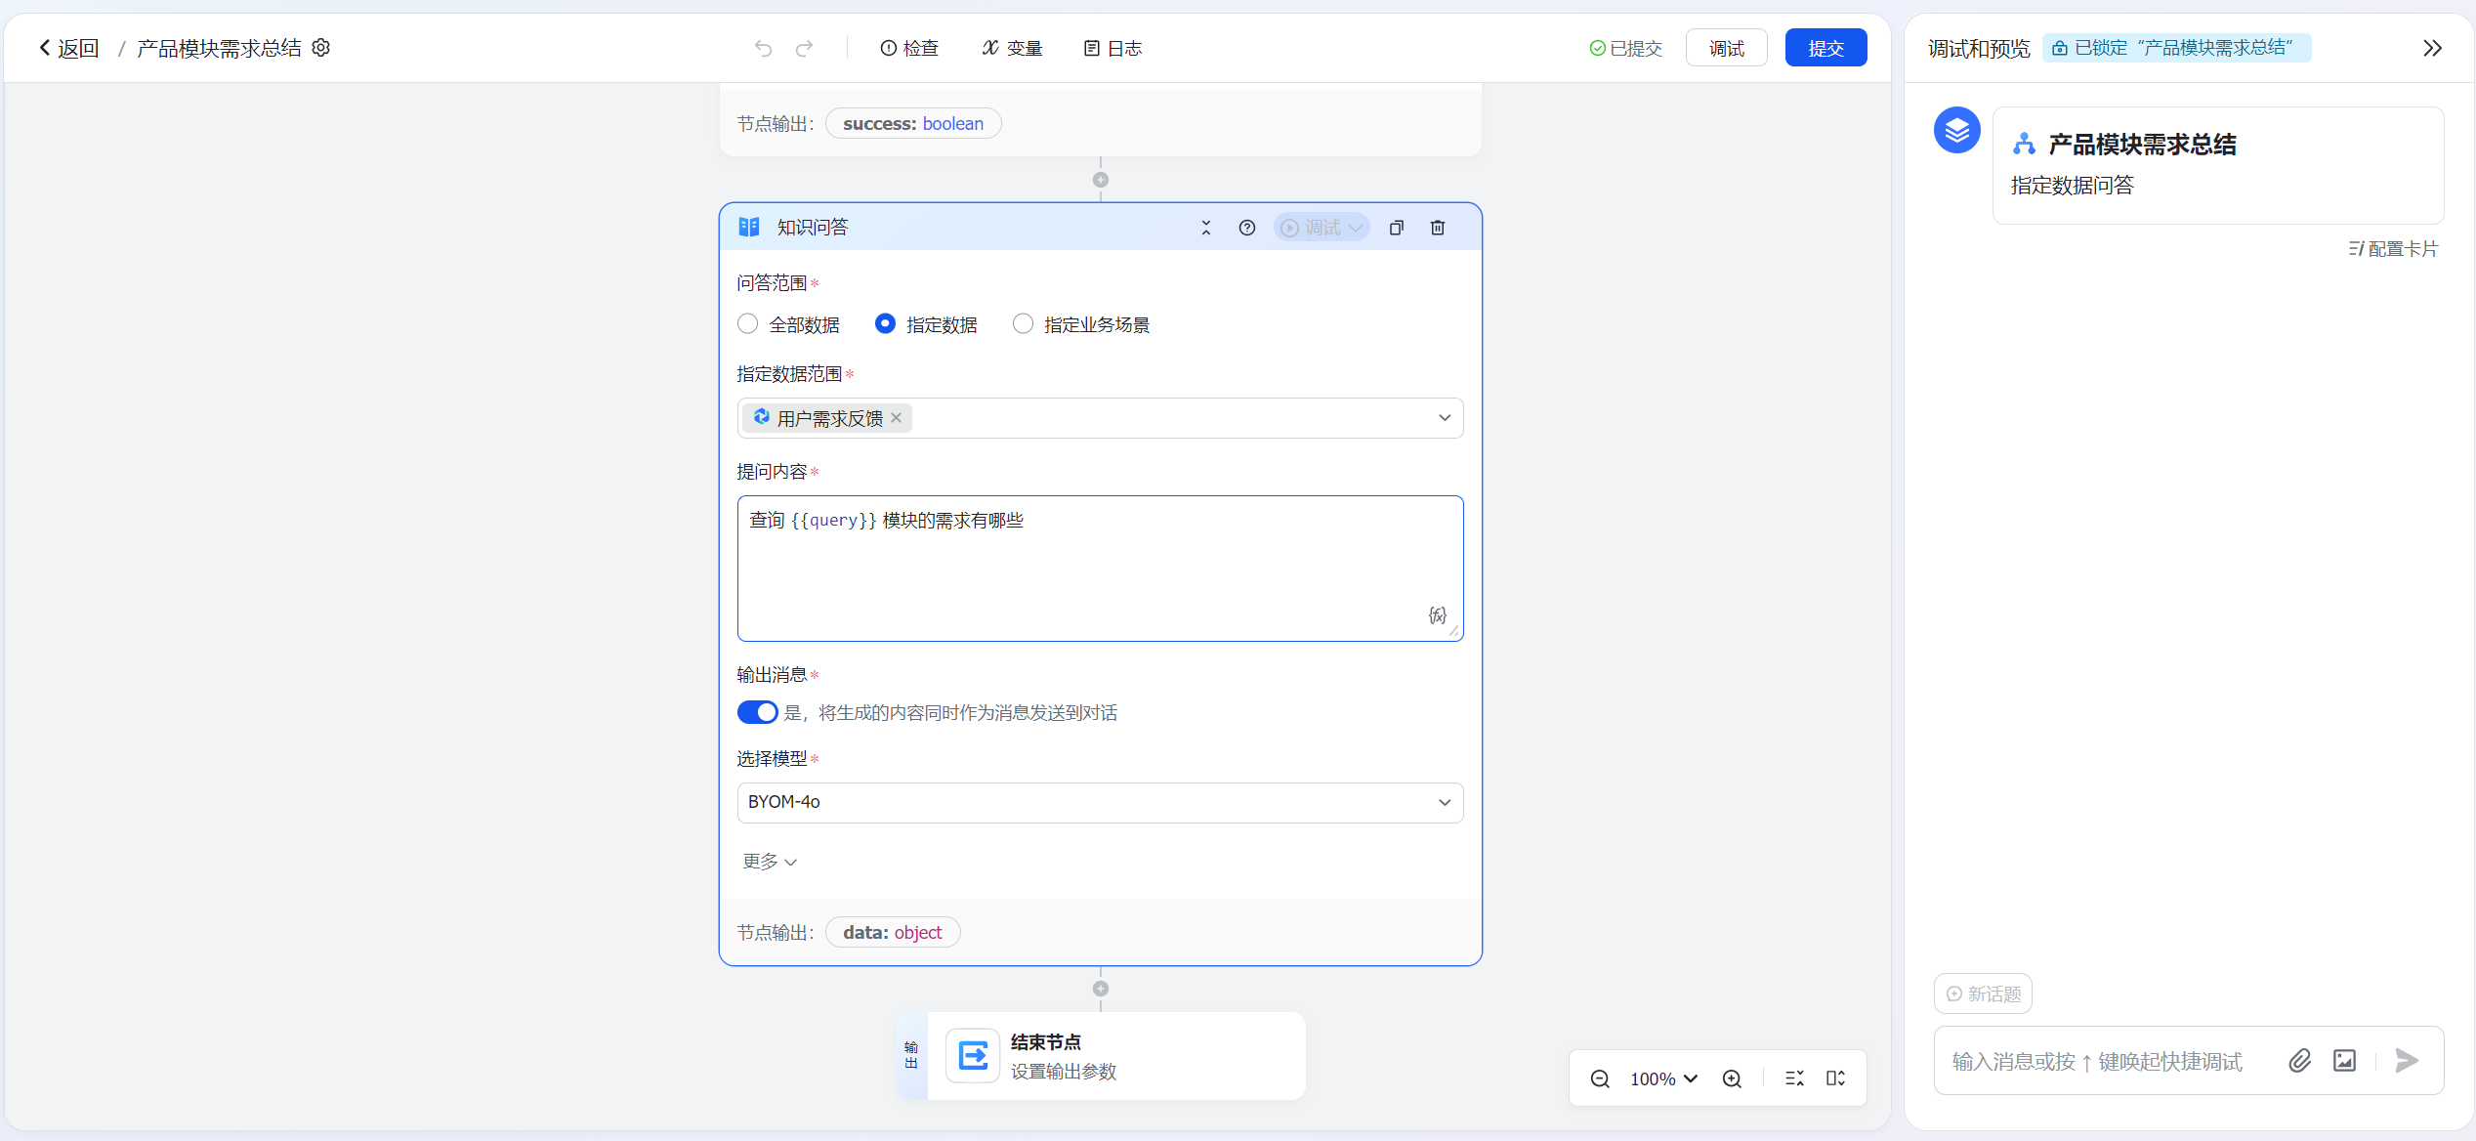
Task: Click the undo arrow icon
Action: [764, 48]
